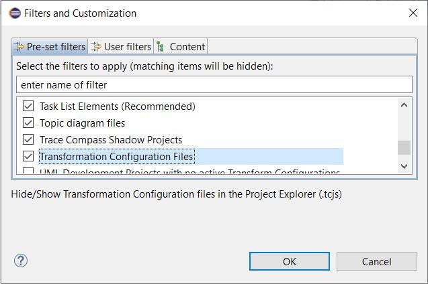Screen dimensions: 428x284
Task: Click the User filters tab icon
Action: (x=96, y=46)
